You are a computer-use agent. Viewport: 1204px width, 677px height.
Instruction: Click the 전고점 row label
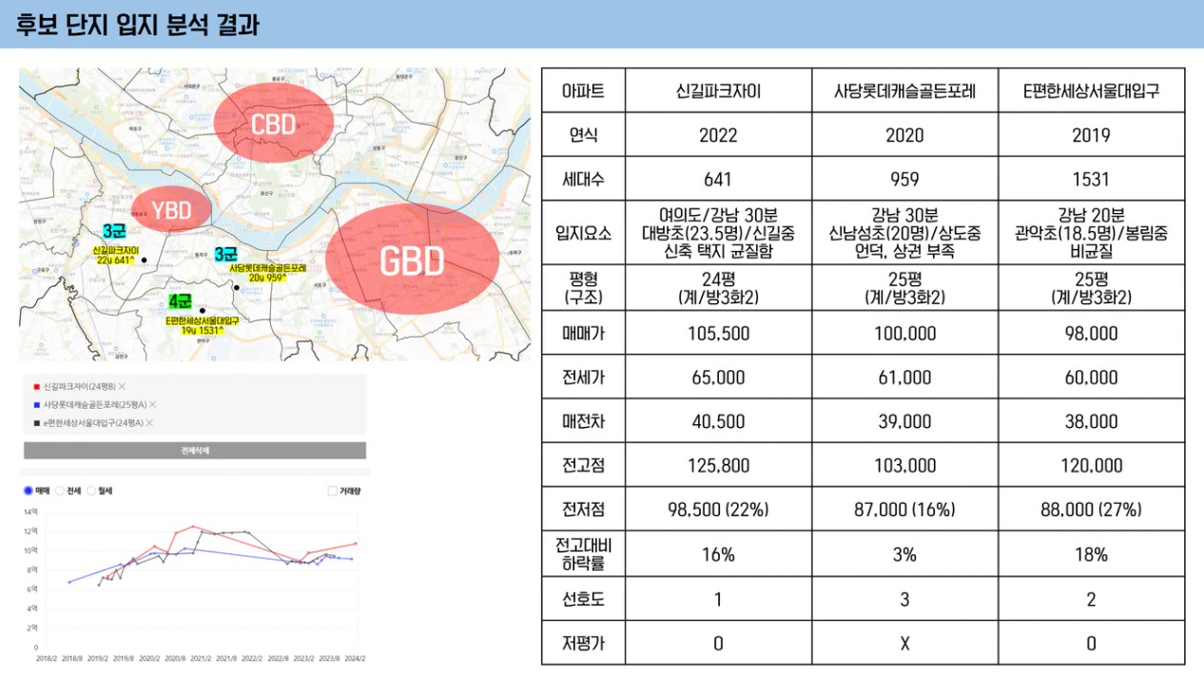(x=581, y=465)
